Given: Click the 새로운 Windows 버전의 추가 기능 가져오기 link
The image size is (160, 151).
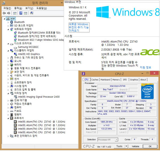Looking at the screenshot, I should 79,27.
